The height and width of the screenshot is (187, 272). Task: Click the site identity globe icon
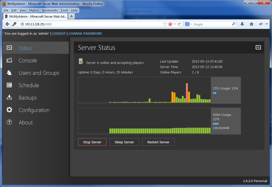[x=22, y=24]
